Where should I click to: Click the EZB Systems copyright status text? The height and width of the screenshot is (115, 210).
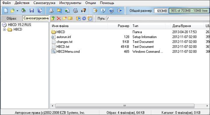point(50,113)
